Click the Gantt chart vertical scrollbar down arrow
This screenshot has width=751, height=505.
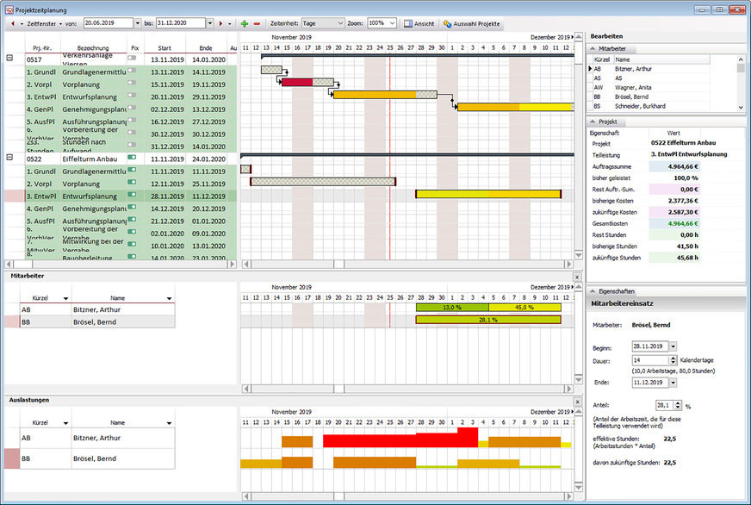(579, 255)
